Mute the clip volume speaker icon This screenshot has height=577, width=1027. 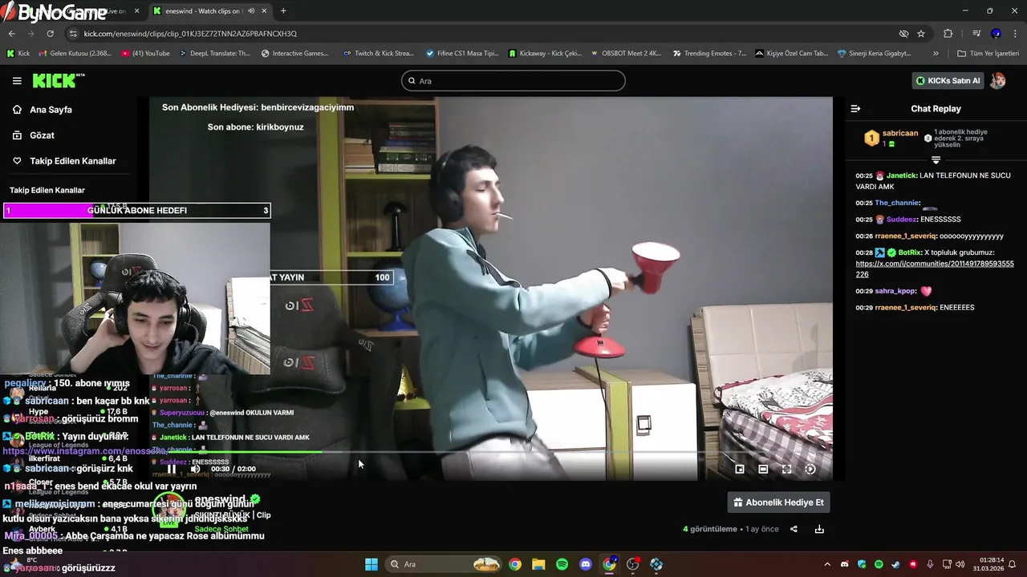coord(195,469)
